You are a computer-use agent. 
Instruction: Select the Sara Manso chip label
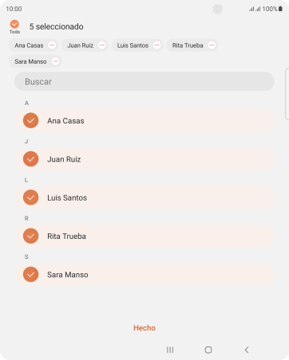pyautogui.click(x=30, y=61)
